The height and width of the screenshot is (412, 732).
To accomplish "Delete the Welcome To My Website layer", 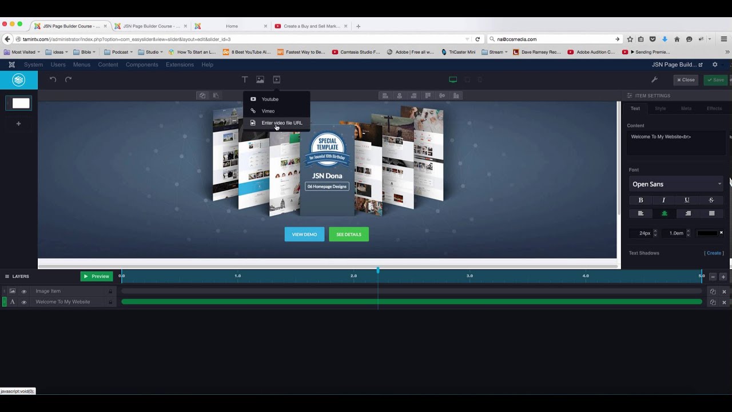I will tap(724, 302).
